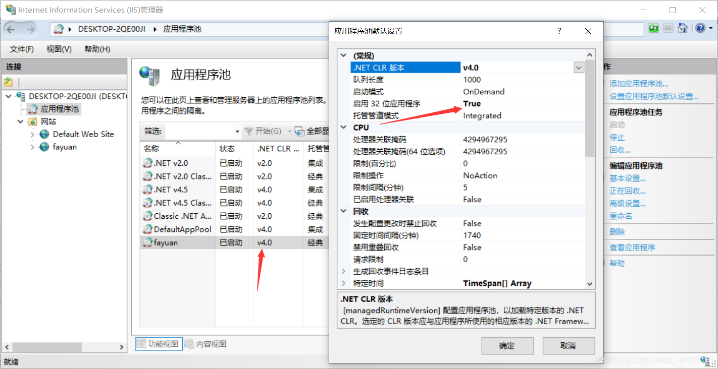
Task: Click the 添加应用程序池 link
Action: 639,84
